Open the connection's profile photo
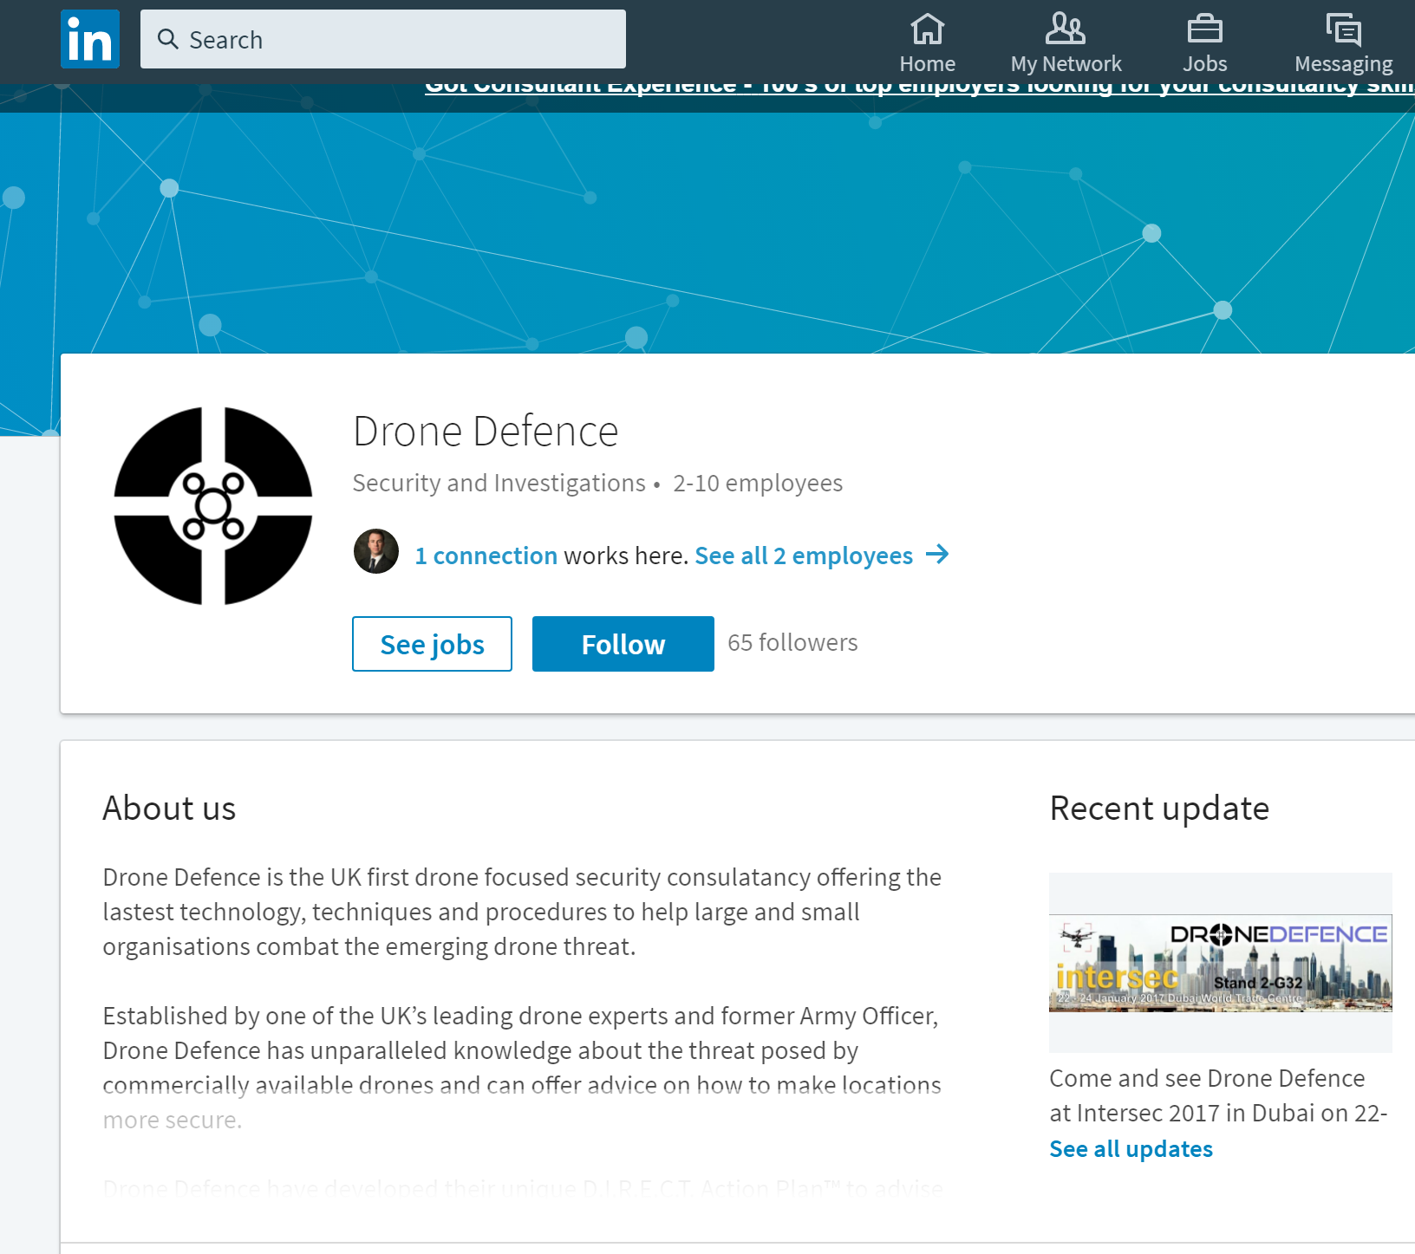 [376, 551]
